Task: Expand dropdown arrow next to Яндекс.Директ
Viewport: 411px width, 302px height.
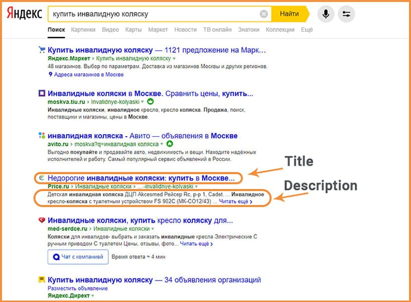Action: (x=92, y=296)
